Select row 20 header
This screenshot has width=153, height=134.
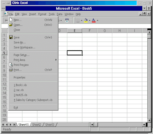(4, 120)
